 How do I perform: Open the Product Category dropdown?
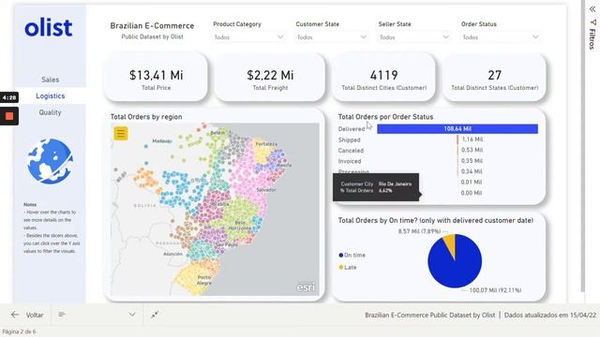tap(248, 37)
